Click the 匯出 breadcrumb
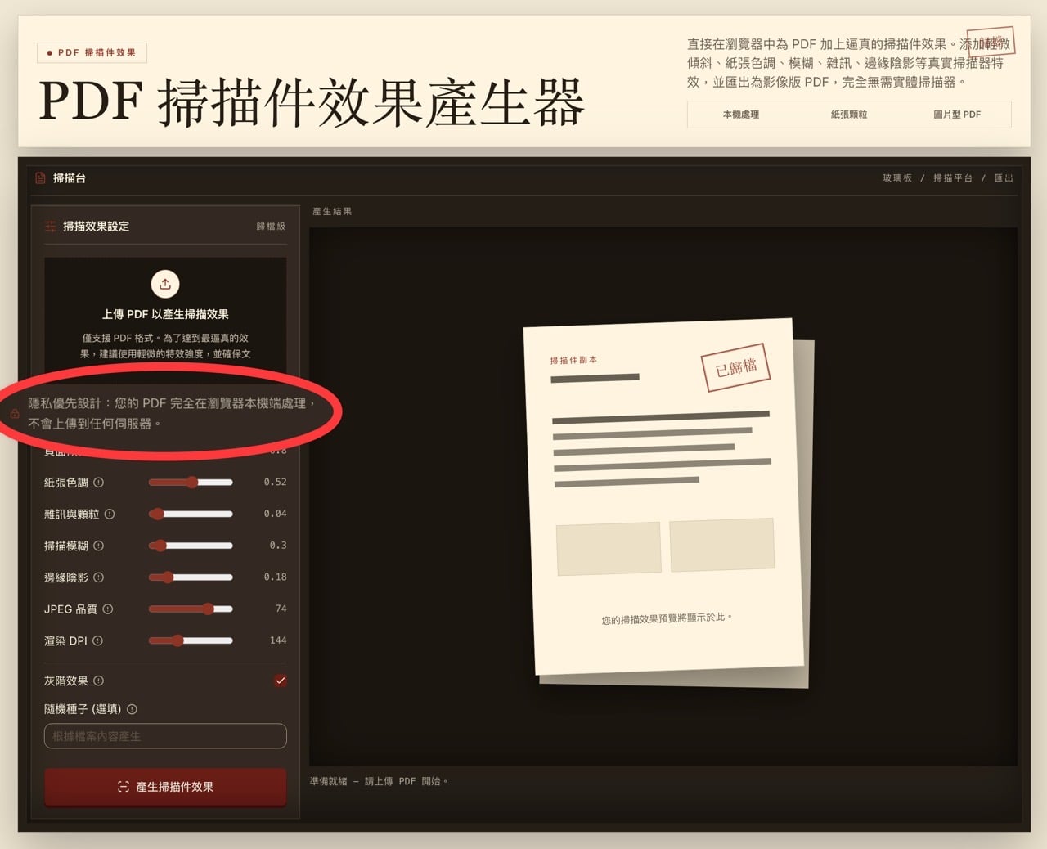The image size is (1047, 849). pyautogui.click(x=1004, y=178)
